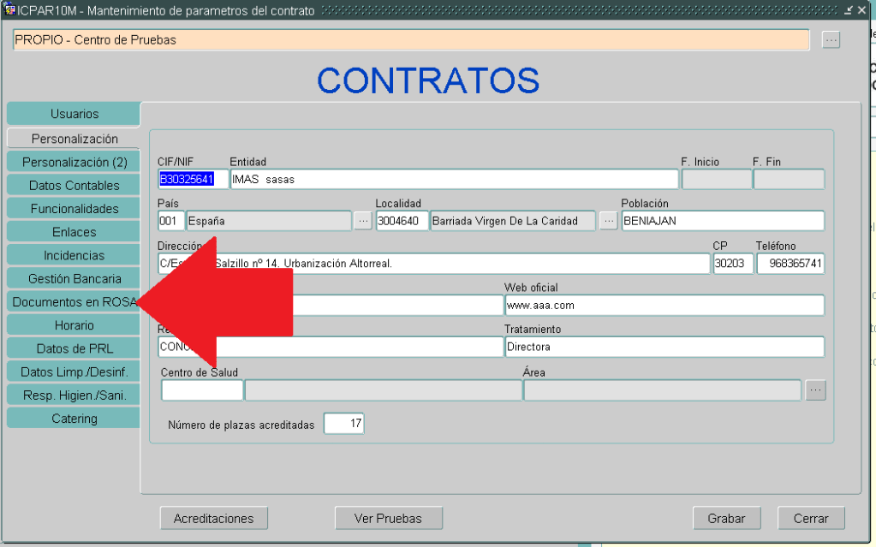Viewport: 876px width, 547px height.
Task: Select the Datos Contables tab
Action: [x=74, y=185]
